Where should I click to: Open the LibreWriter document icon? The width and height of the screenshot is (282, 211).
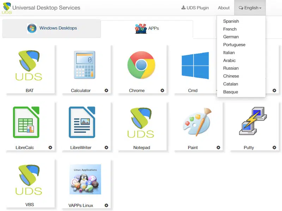82,122
